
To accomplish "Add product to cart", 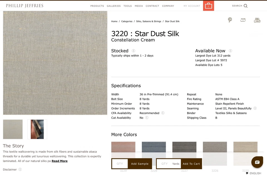I will coord(191,164).
